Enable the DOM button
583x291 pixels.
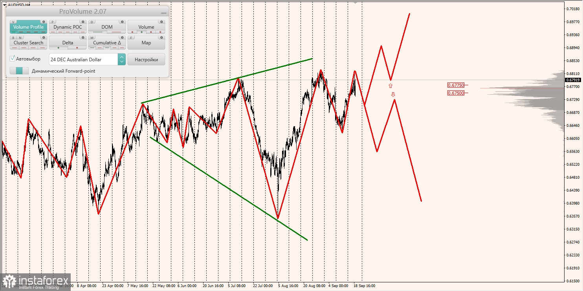(107, 27)
